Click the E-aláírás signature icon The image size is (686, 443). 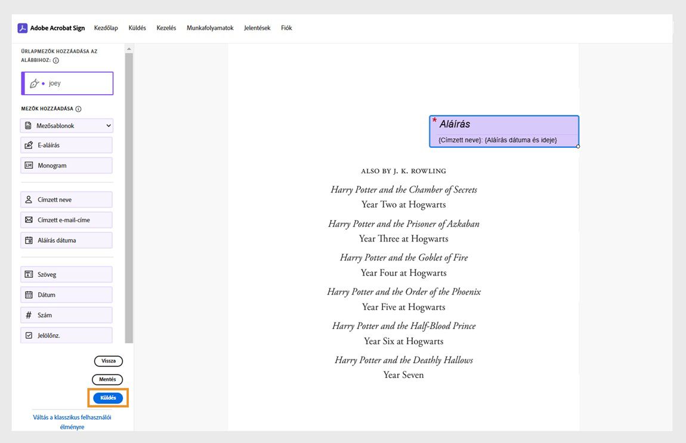[29, 145]
